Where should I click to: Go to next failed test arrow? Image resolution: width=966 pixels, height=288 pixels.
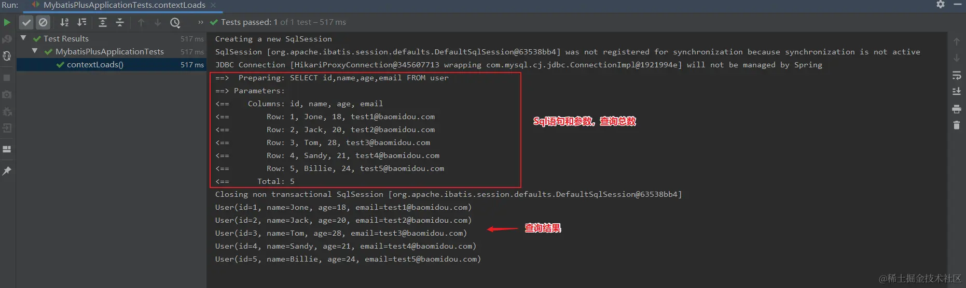[158, 22]
